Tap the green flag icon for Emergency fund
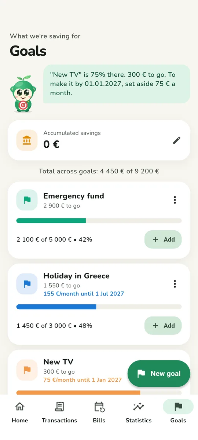The image size is (198, 440). pos(27,200)
